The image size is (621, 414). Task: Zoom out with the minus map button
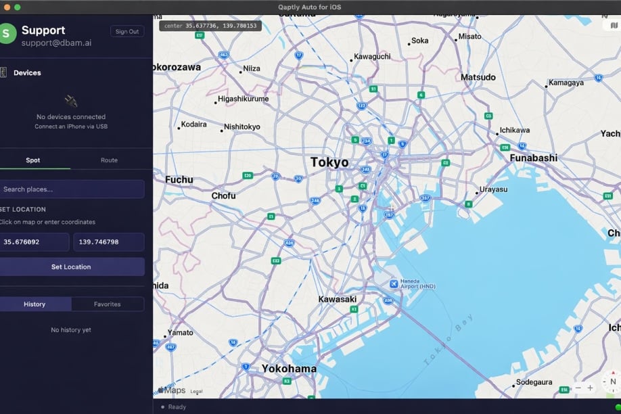(578, 388)
